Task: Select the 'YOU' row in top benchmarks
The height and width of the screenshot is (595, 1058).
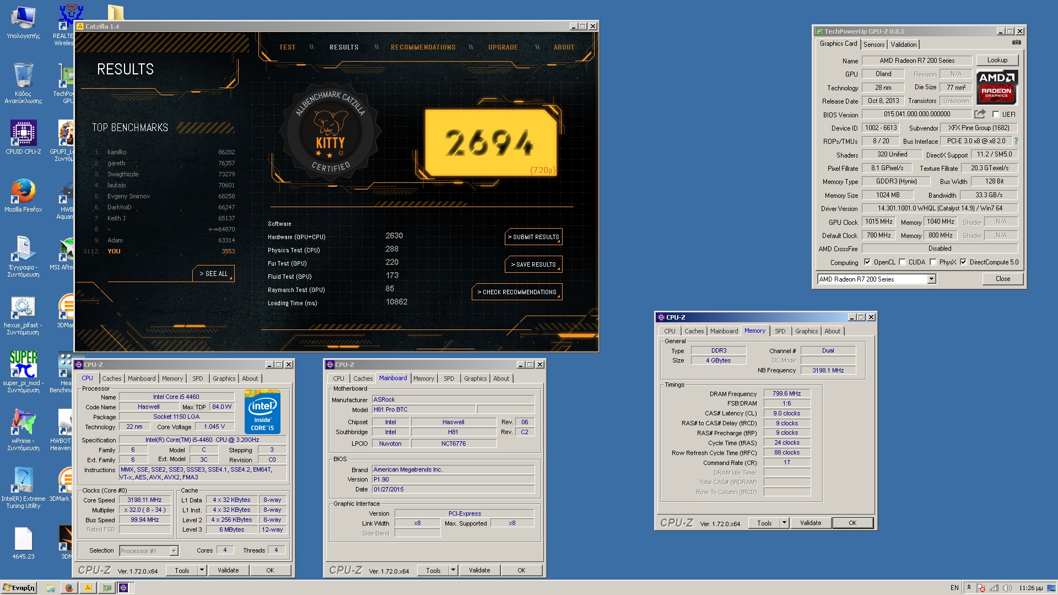Action: (160, 251)
